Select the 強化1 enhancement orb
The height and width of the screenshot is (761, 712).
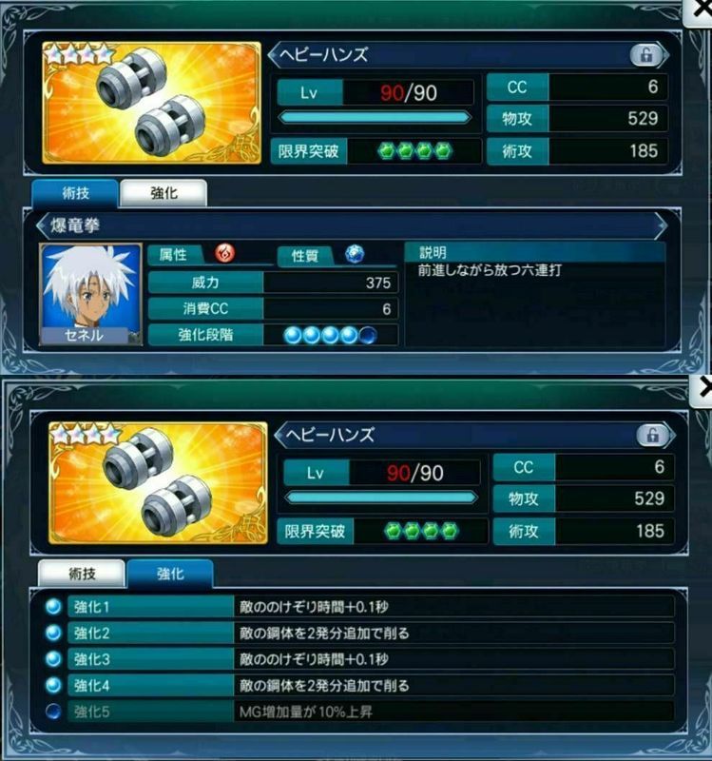click(53, 607)
